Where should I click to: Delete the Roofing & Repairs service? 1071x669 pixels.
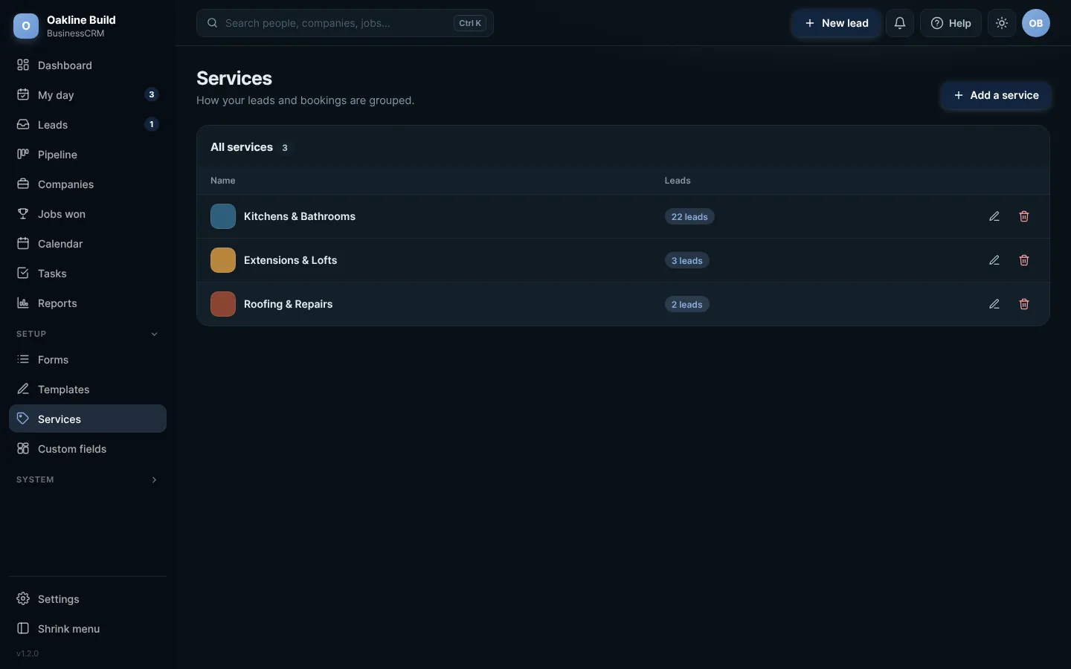(1024, 304)
